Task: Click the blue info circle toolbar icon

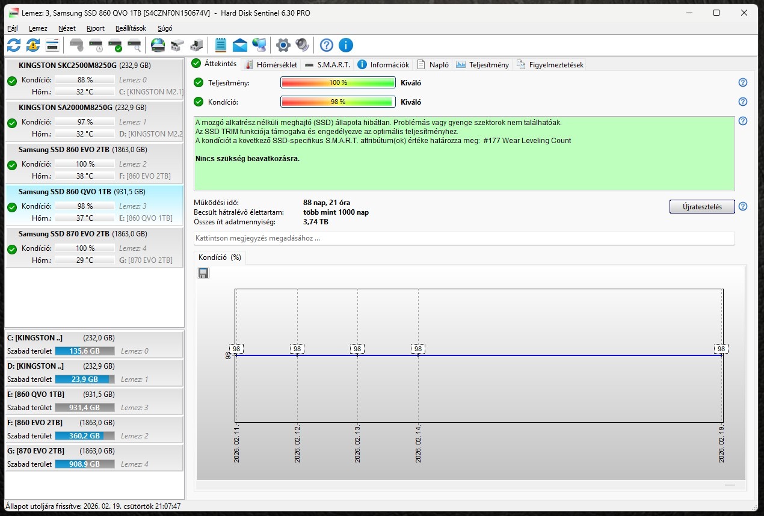Action: click(345, 45)
